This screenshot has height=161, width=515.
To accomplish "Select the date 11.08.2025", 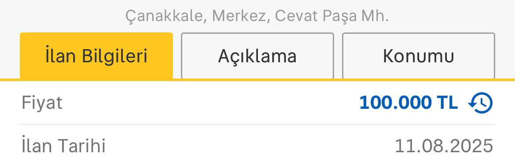I will pos(444,146).
